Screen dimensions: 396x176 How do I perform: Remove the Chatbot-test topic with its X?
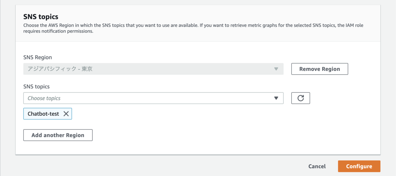pyautogui.click(x=66, y=114)
